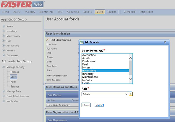The image size is (175, 122).
Task: Click the Add Domain dialog title icon
Action: pos(82,42)
